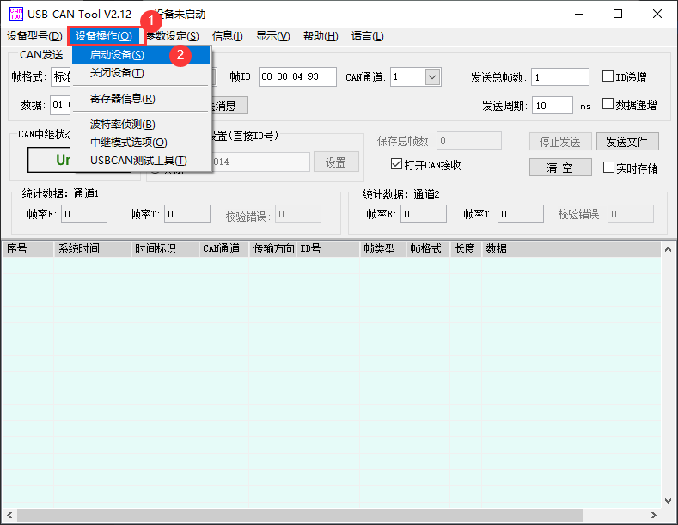Close the USB-CAN Tool window

point(657,14)
